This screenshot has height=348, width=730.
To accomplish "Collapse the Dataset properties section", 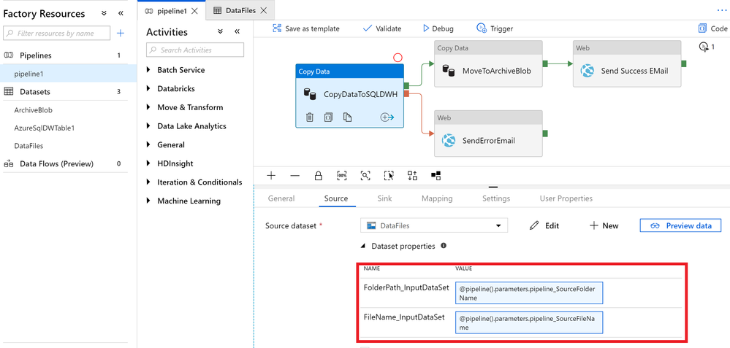I will [x=362, y=247].
